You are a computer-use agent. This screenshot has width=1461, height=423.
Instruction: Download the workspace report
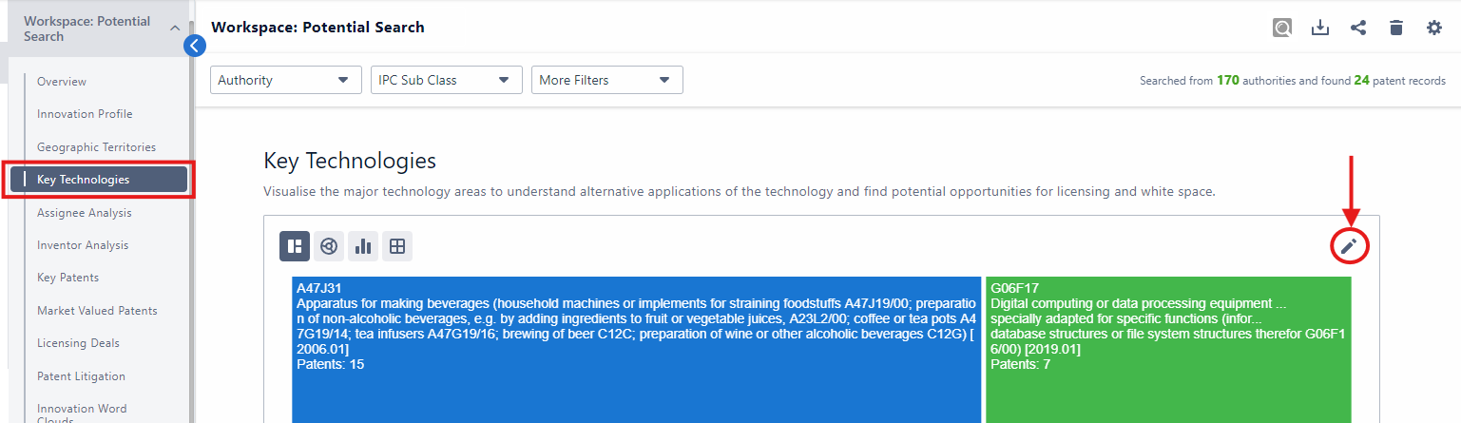coord(1320,28)
